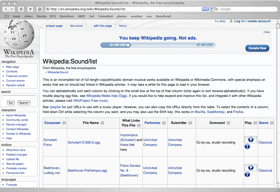This screenshot has width=280, height=192.
Task: Go to the Main page link
Action: [x=13, y=67]
